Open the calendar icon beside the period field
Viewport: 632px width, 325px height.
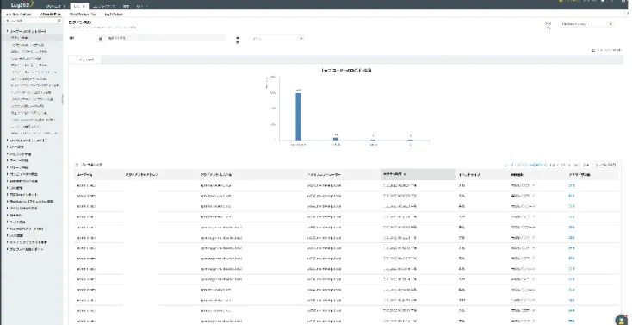101,38
